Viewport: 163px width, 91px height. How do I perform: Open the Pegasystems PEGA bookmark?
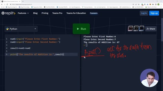(37, 7)
